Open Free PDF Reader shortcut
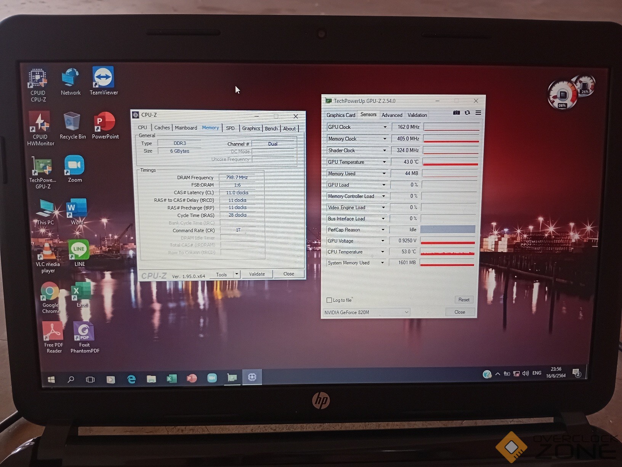This screenshot has height=467, width=622. (53, 337)
